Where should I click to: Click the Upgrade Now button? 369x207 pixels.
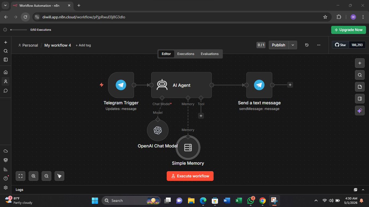(348, 30)
